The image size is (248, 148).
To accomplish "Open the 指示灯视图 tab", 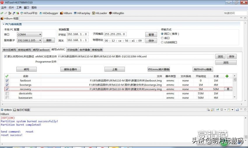I will [x=22, y=110].
